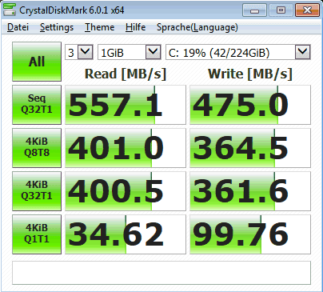The height and width of the screenshot is (292, 323).
Task: Click the 4KiB Q8T8 write value 364.5
Action: (250, 148)
